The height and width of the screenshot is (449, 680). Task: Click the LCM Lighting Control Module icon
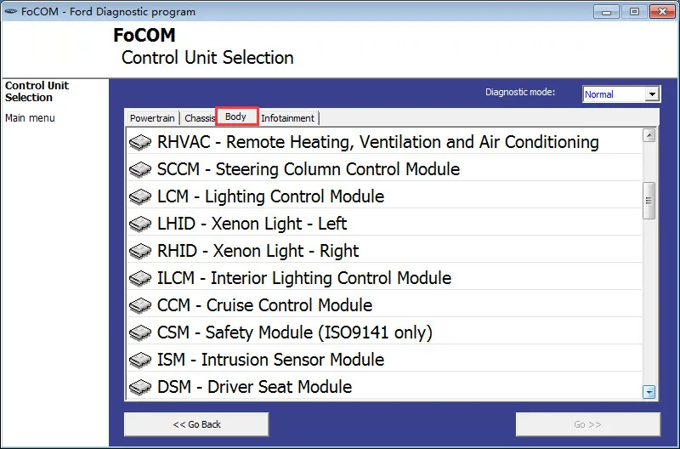point(140,197)
